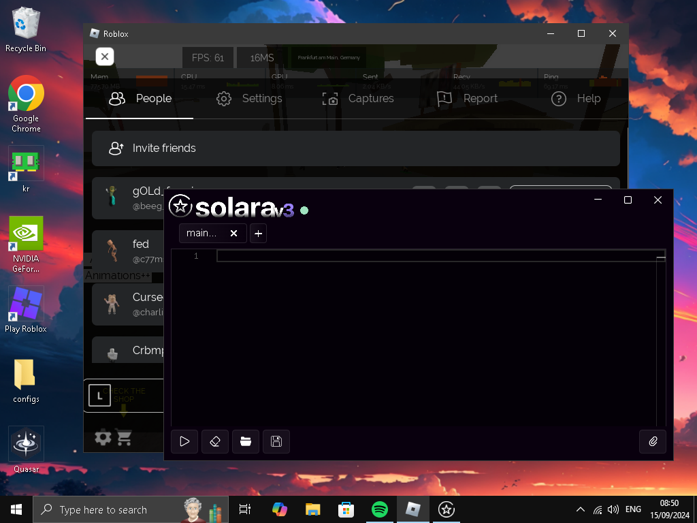Open the Report tab in Roblox menu
Screen dimensions: 697x523
point(467,99)
